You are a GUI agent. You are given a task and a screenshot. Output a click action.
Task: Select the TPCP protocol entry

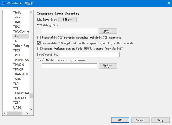click(x=17, y=50)
